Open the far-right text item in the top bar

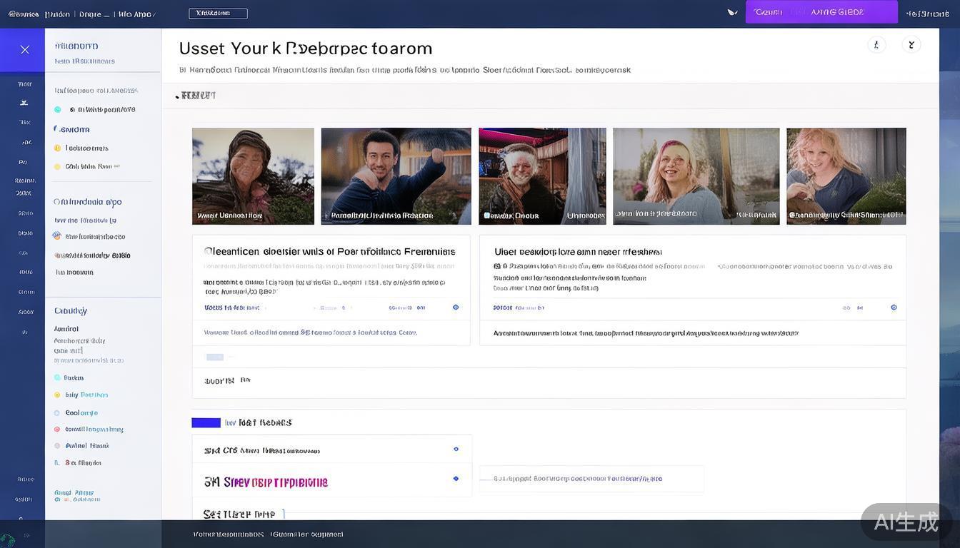[x=927, y=14]
